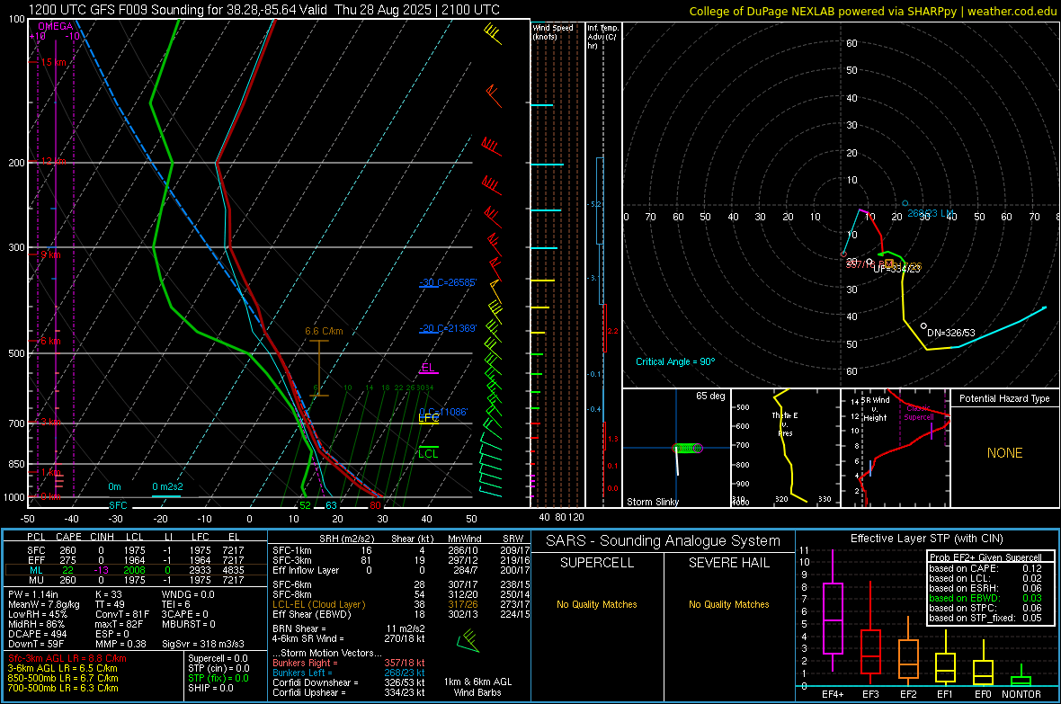Click the Sfc-3km AGL LR = 8.8 C/km line
Screen dimensions: 1061x704
67,658
